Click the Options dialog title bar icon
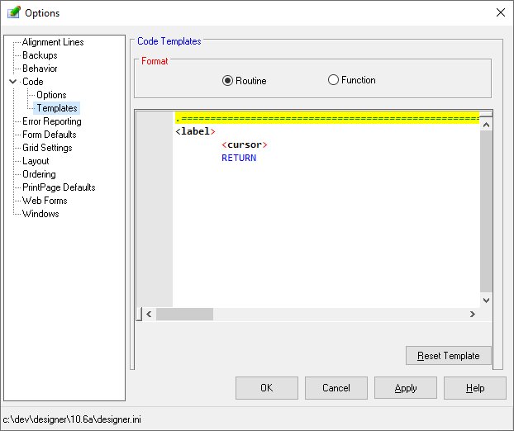The height and width of the screenshot is (431, 514). coord(13,12)
